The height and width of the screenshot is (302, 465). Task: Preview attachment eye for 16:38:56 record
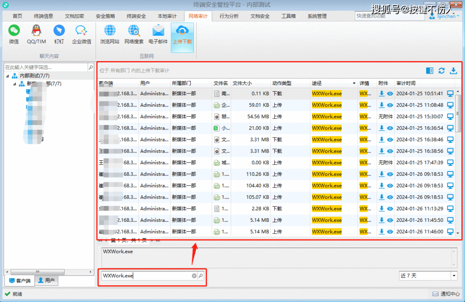390,151
